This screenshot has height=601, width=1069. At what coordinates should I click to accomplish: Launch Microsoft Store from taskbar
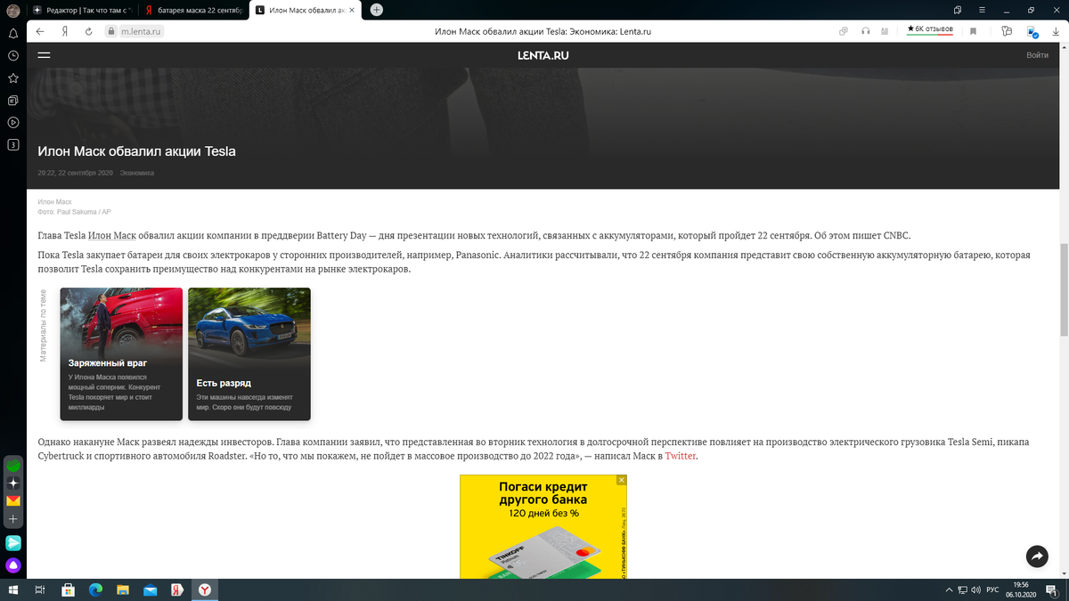[x=68, y=589]
